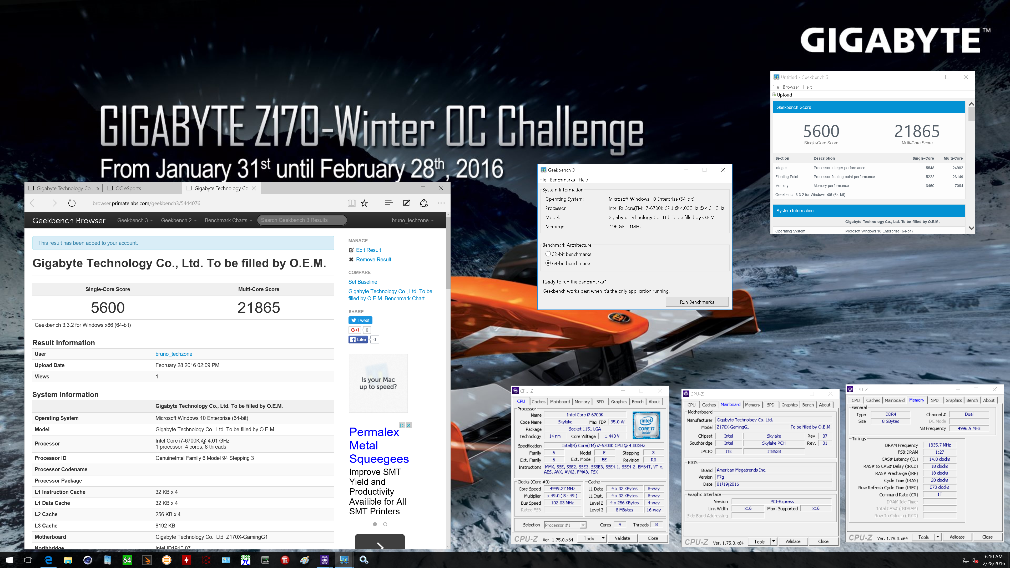Click Set Baseline link

[363, 282]
